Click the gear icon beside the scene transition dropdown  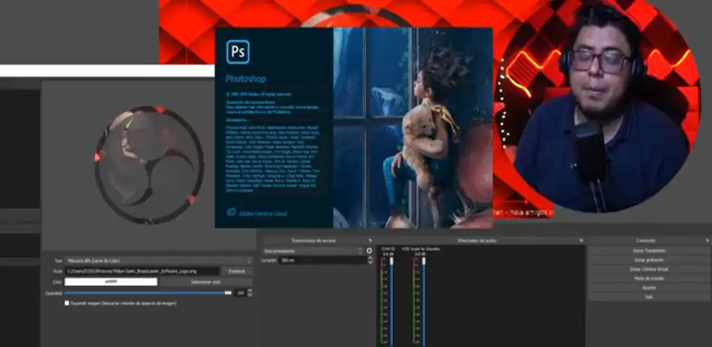point(369,251)
